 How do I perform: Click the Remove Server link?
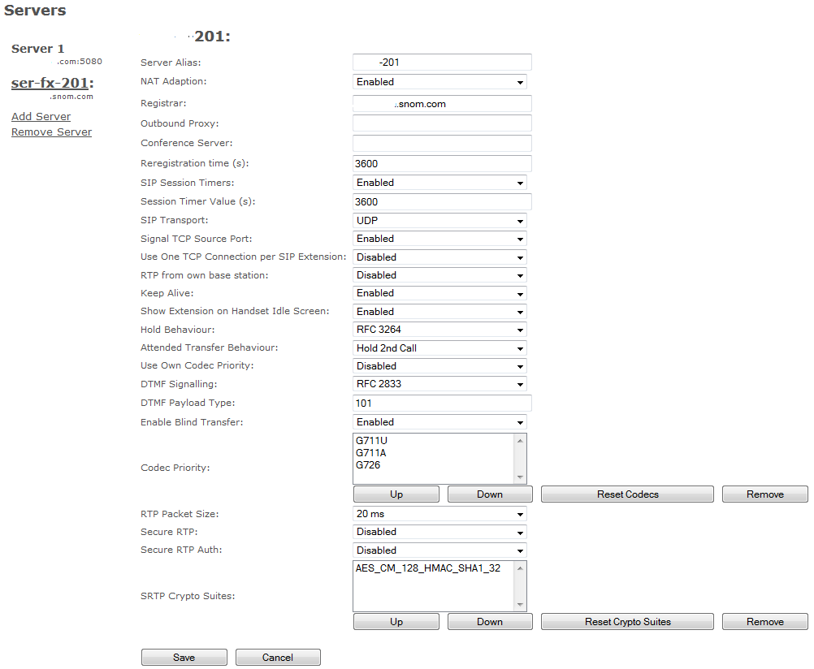51,132
